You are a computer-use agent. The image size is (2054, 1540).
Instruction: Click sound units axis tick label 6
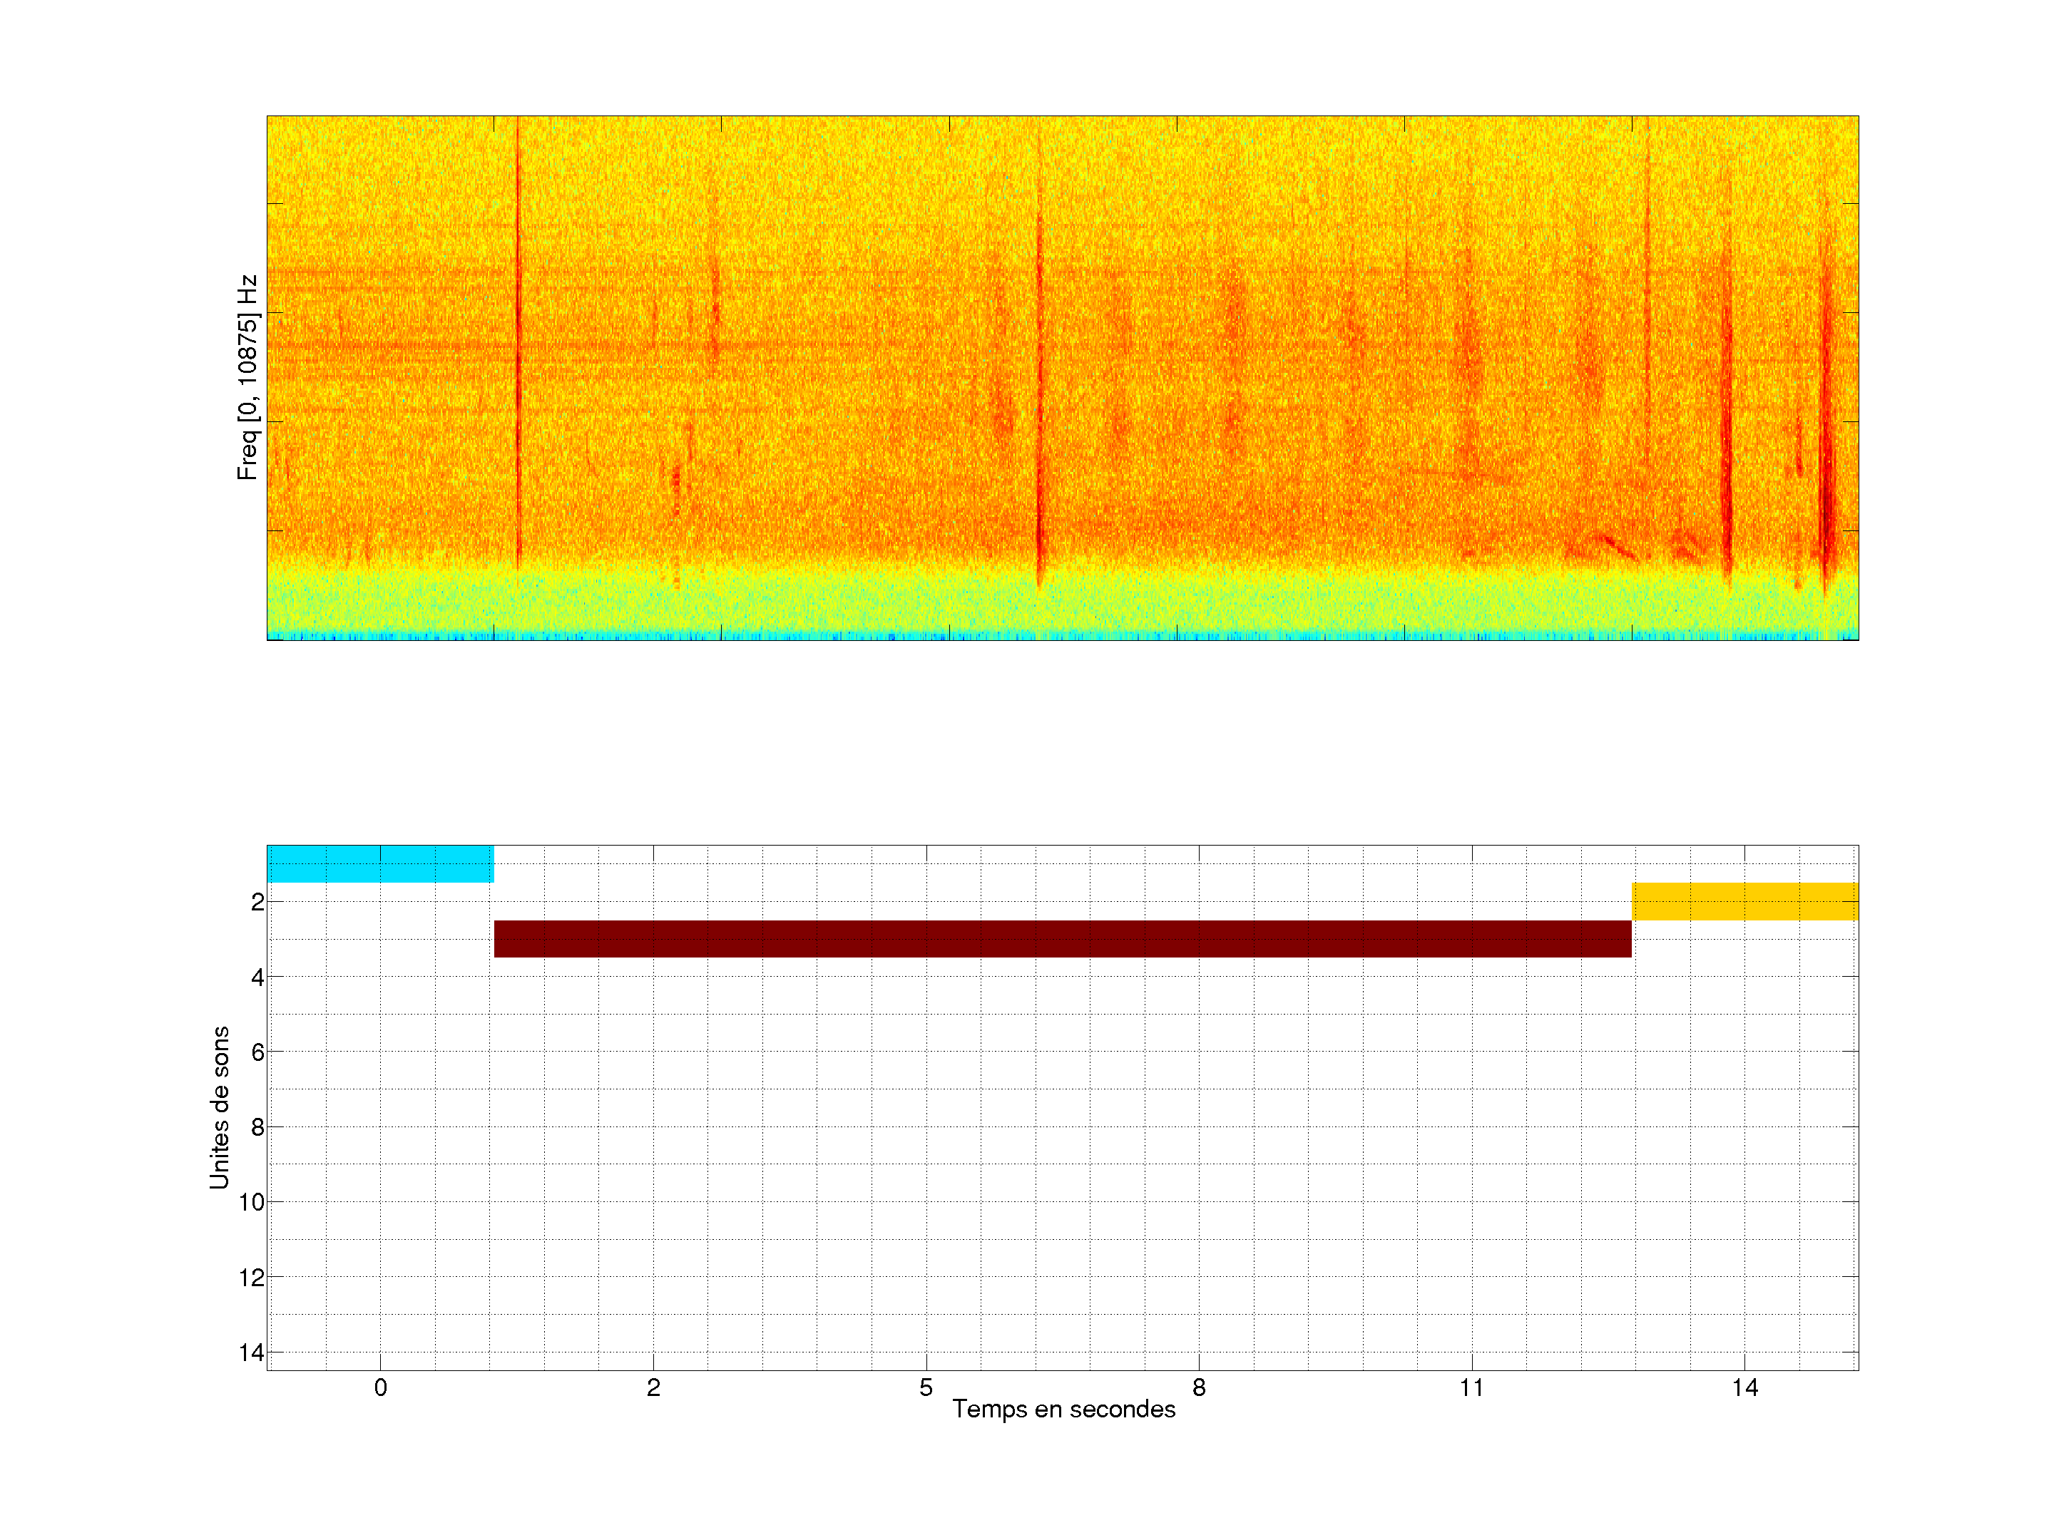257,1052
